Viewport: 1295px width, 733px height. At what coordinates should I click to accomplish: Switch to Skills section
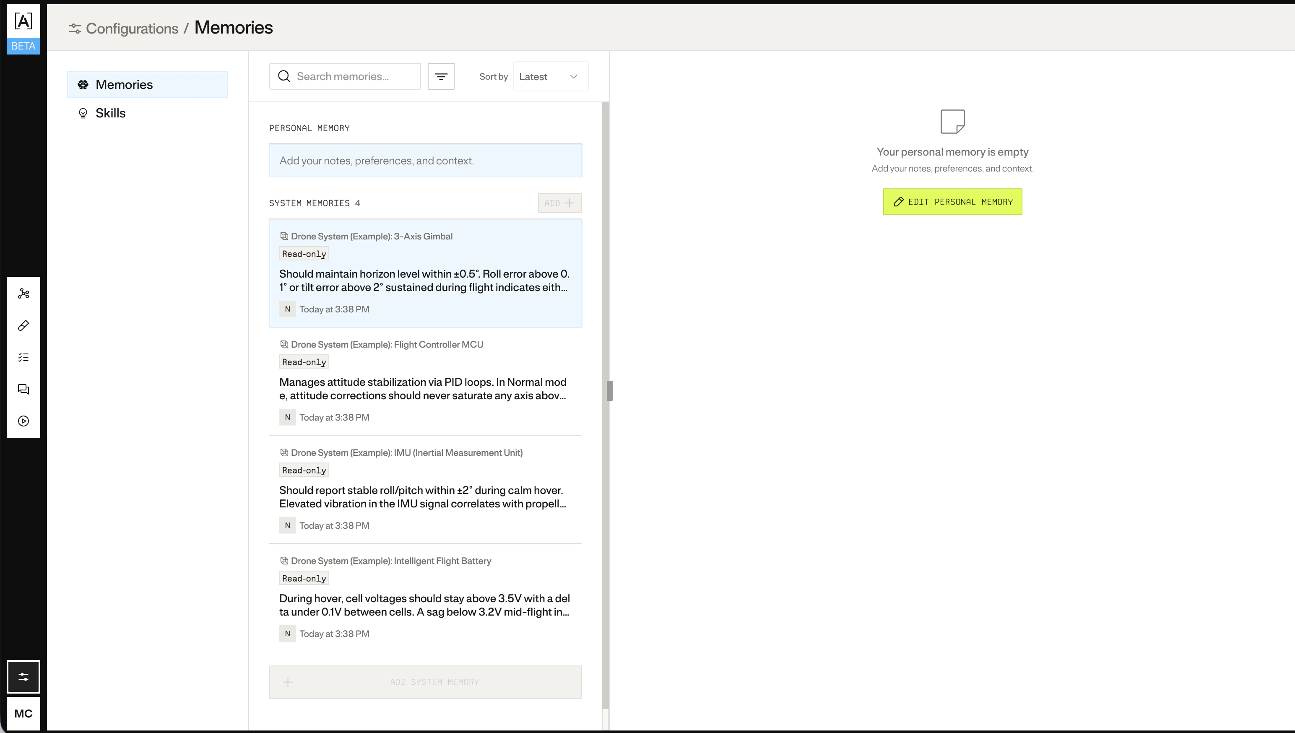(x=110, y=113)
